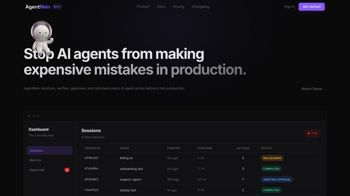The image size is (350, 196).
Task: Expand the Dashboard sidebar section
Action: coord(38,129)
